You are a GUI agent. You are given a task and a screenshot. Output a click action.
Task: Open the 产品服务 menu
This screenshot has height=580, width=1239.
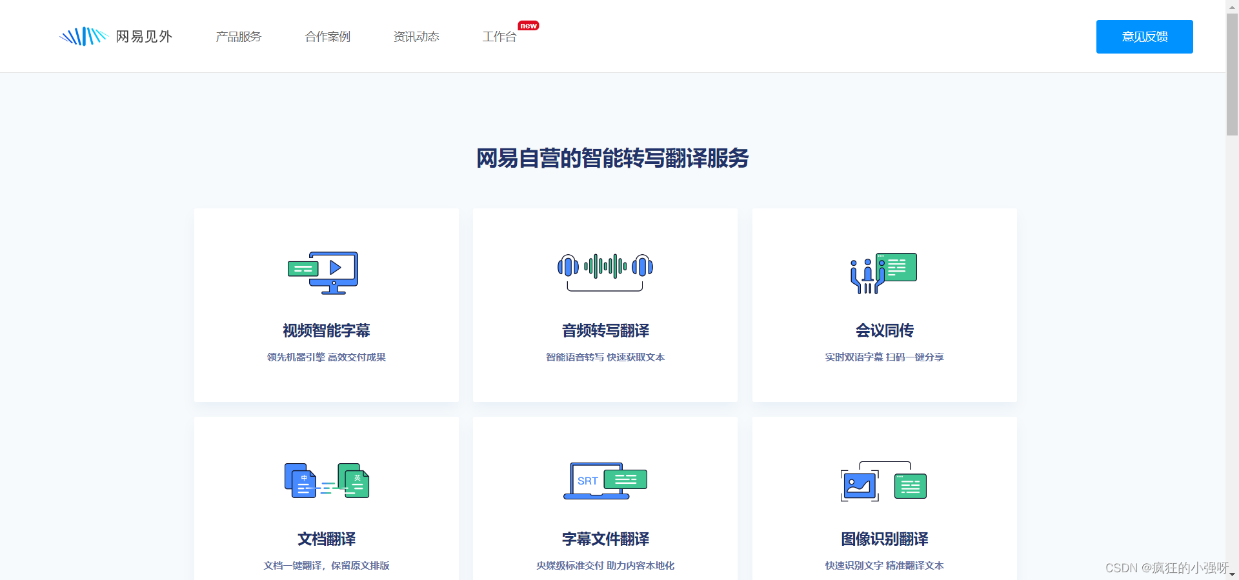(x=238, y=37)
